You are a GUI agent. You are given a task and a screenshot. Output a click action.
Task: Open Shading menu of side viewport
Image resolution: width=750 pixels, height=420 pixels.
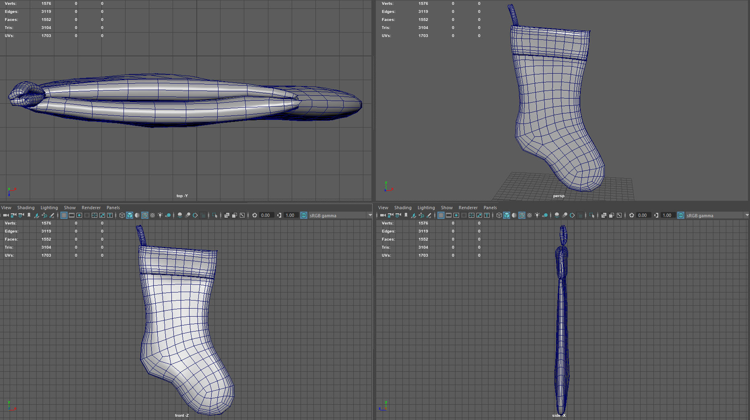click(403, 208)
